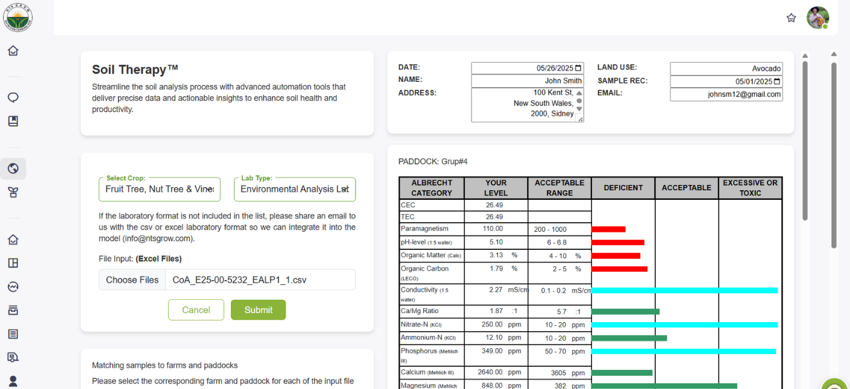Click the ALBRECHT CATEGORY column header
850x389 pixels.
(x=432, y=188)
